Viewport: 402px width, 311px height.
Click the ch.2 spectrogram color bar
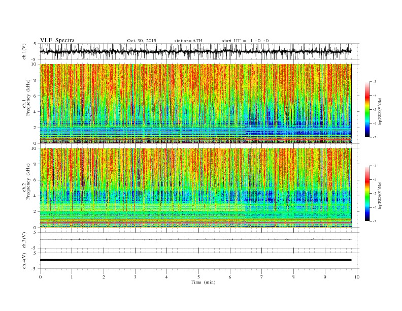tap(367, 193)
